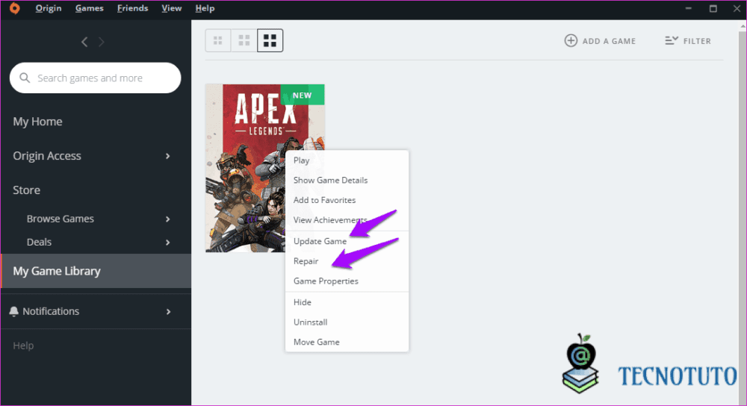
Task: Maximize the Origin window
Action: tap(713, 8)
